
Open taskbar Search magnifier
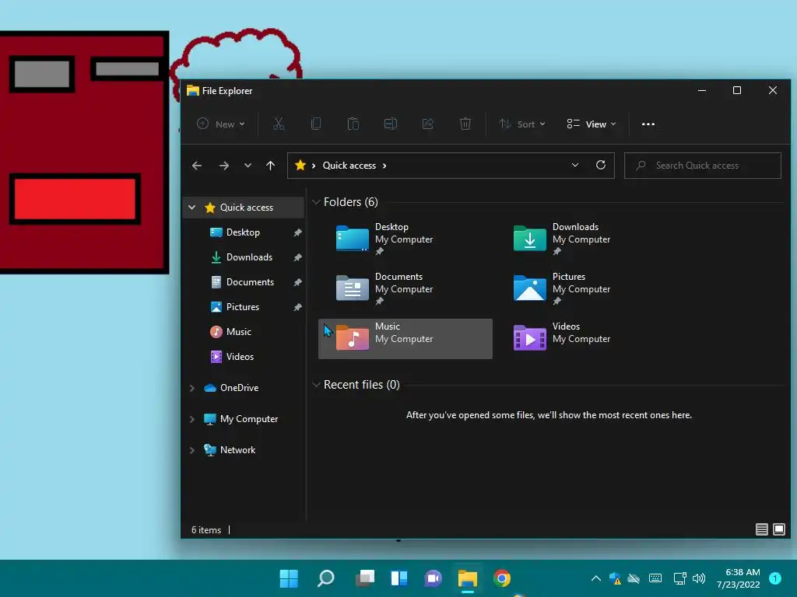click(326, 578)
